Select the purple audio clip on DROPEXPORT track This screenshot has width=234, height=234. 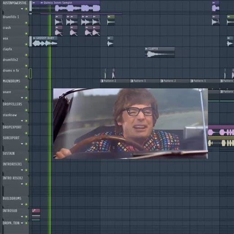pos(221,131)
